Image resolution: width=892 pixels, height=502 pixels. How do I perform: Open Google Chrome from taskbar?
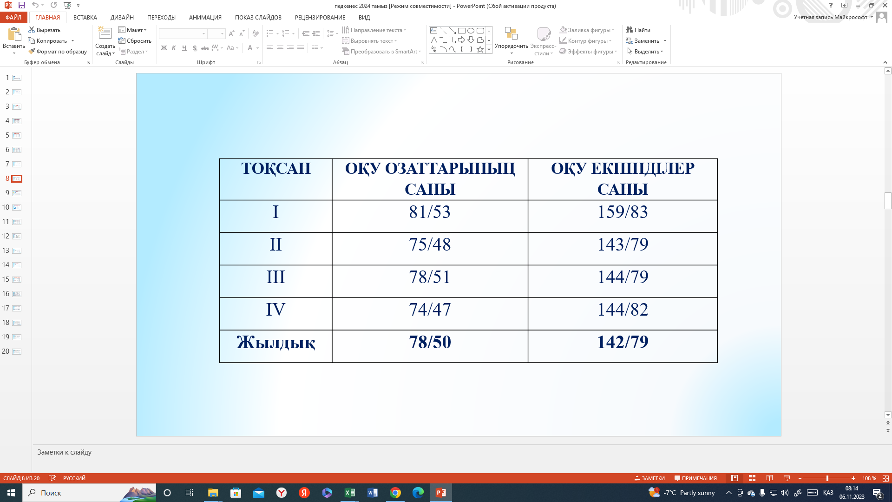click(x=395, y=493)
